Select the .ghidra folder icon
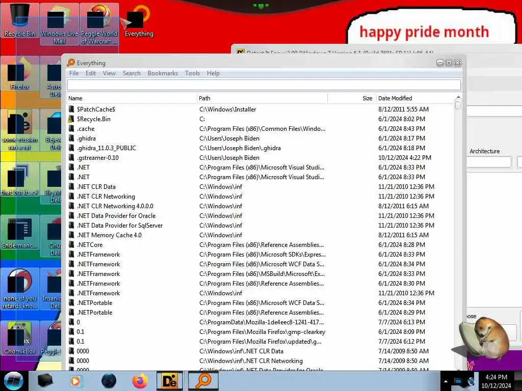The width and height of the screenshot is (522, 391). 71,138
